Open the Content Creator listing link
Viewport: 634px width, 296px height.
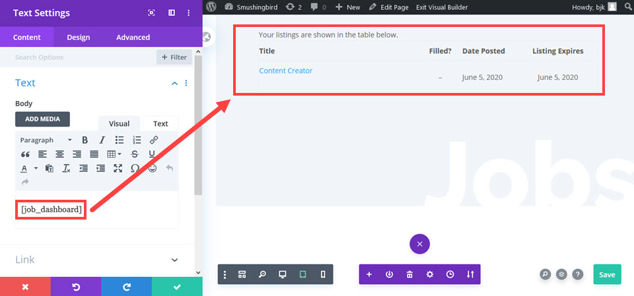tap(286, 71)
